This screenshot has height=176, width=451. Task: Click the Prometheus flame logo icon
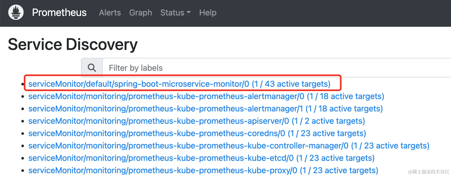pos(16,12)
